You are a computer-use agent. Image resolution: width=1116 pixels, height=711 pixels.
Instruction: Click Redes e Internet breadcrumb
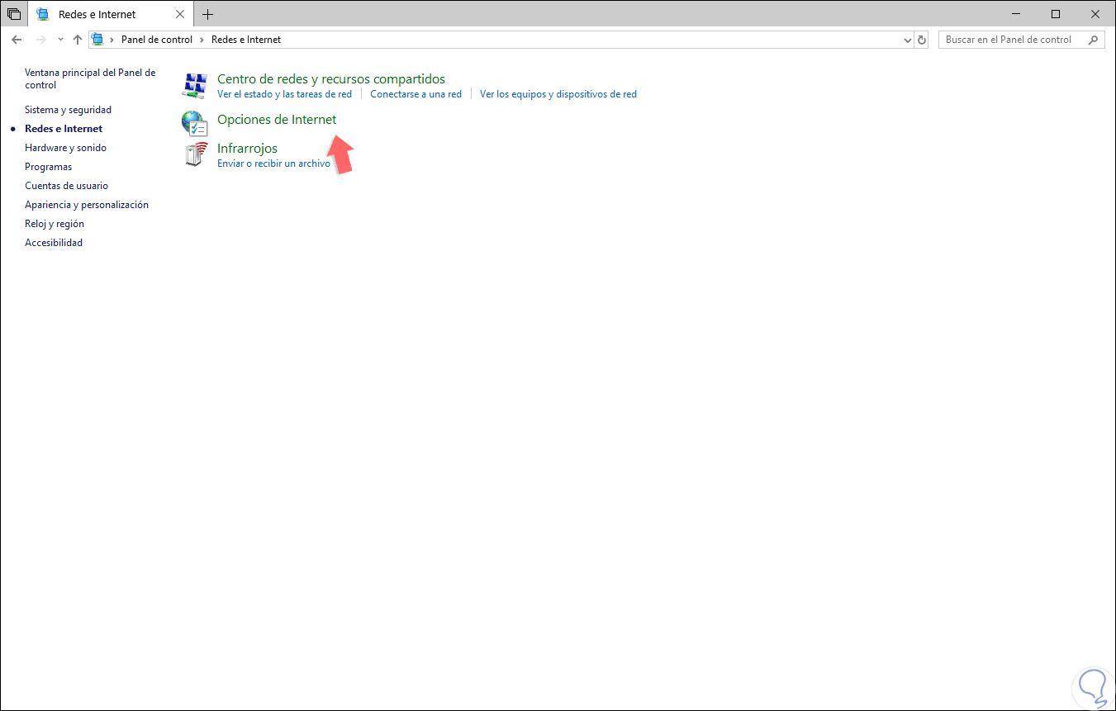246,40
